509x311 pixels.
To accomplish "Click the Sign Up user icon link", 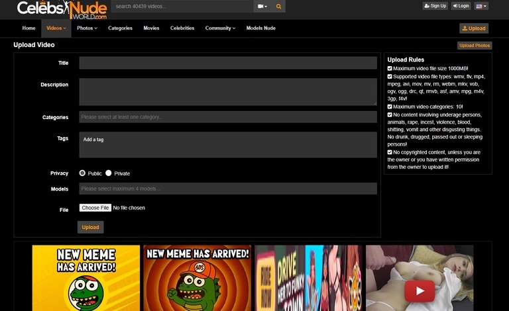I will point(435,6).
